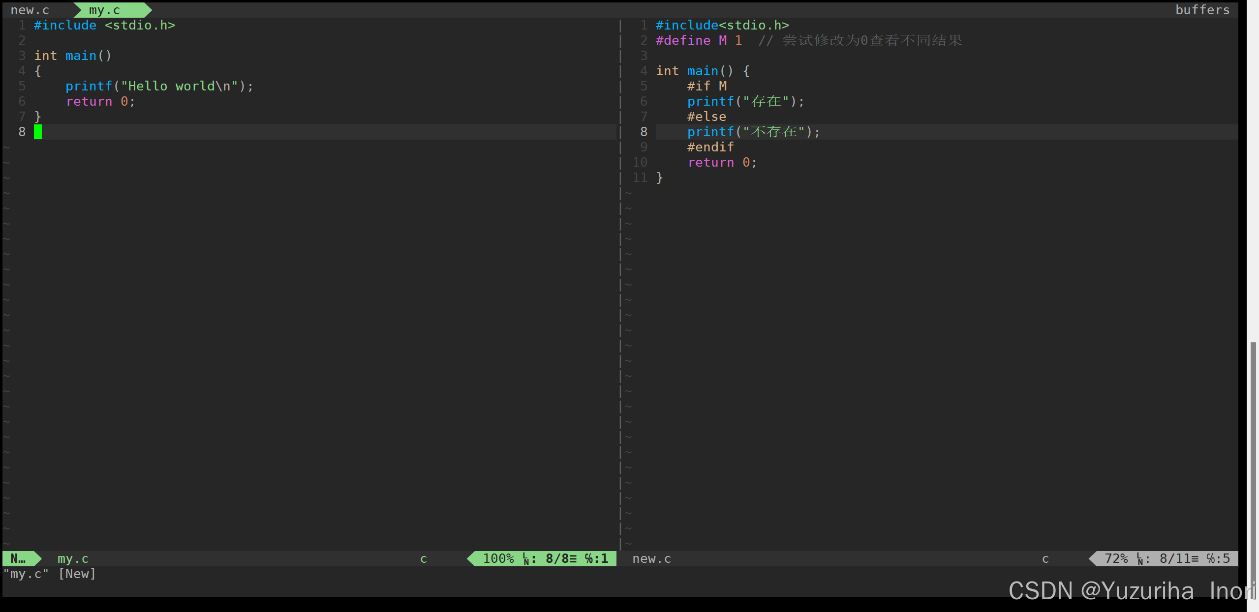
Task: Click the line number symbol in left statusline
Action: (x=526, y=558)
